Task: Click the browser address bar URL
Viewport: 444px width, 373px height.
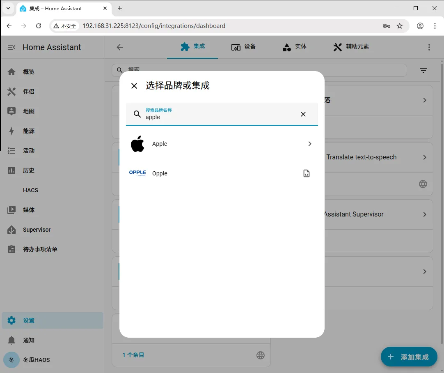Action: click(154, 26)
